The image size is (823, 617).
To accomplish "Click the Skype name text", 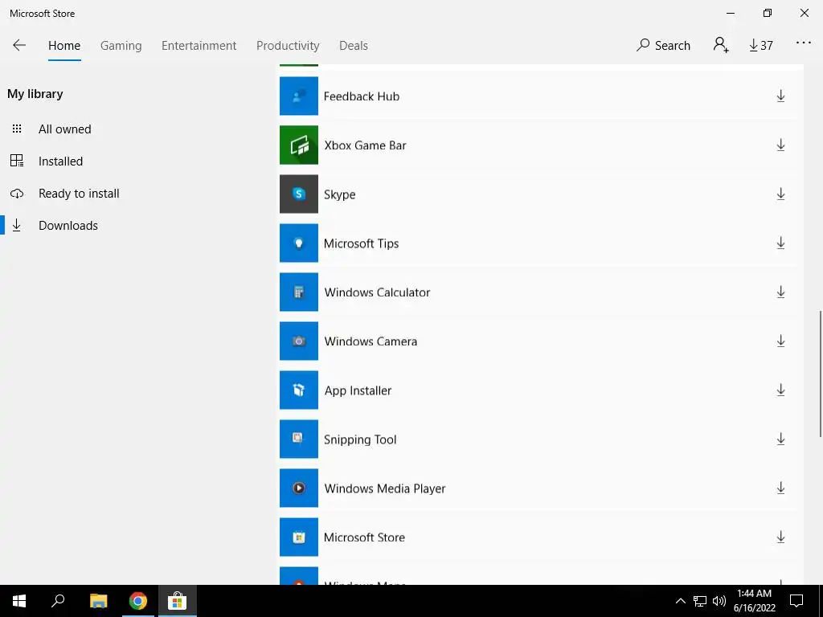I will click(340, 194).
